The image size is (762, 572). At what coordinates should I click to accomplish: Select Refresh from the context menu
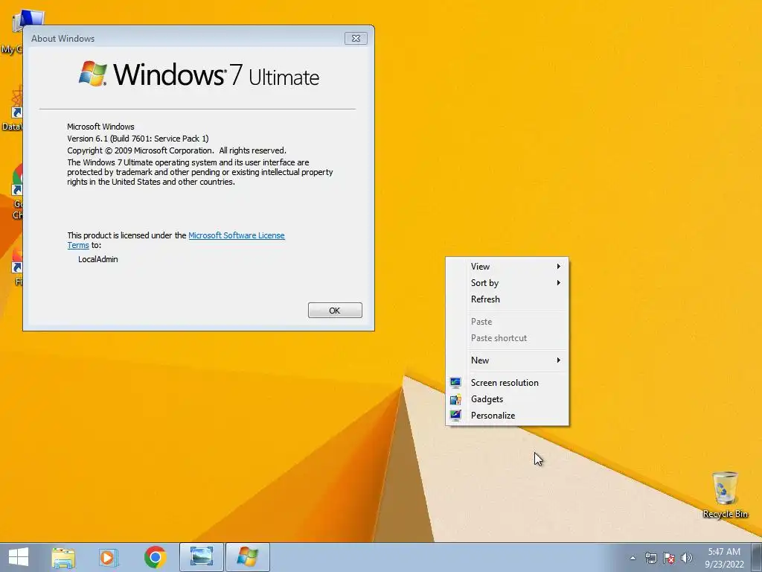[507, 299]
